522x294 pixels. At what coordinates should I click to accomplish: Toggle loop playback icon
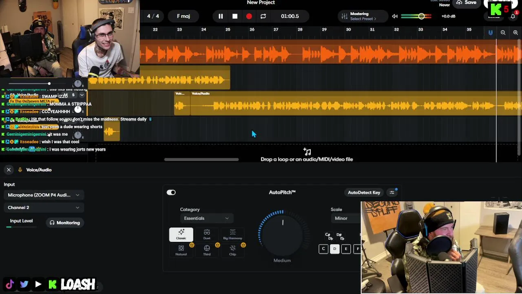263,16
